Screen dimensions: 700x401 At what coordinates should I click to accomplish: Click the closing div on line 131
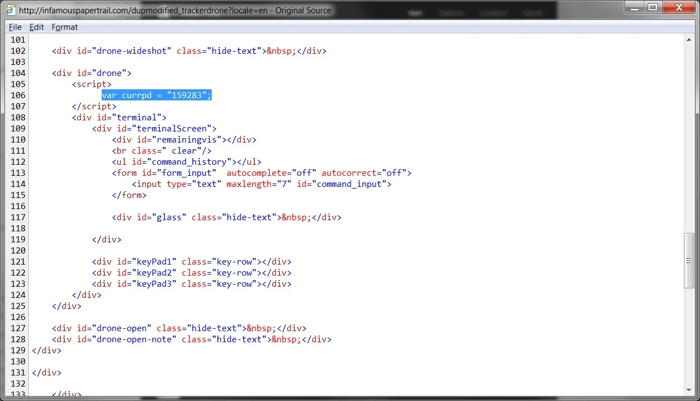47,372
